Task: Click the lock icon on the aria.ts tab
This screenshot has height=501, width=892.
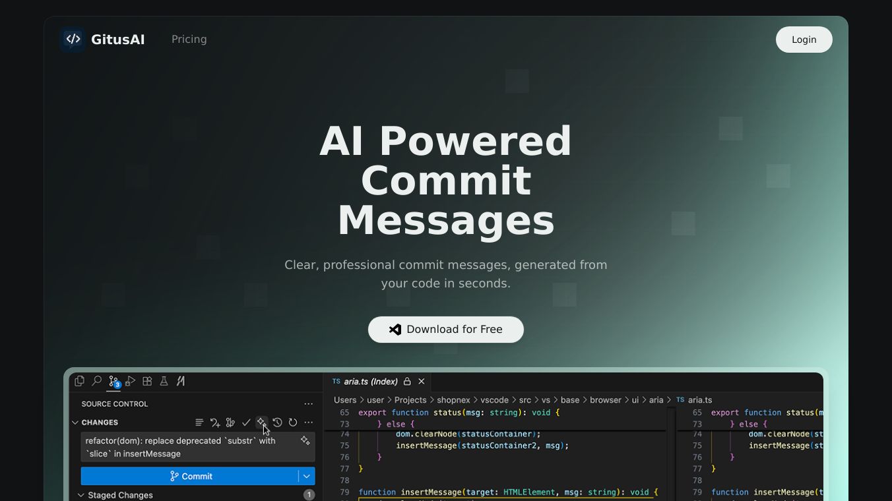Action: 407,382
